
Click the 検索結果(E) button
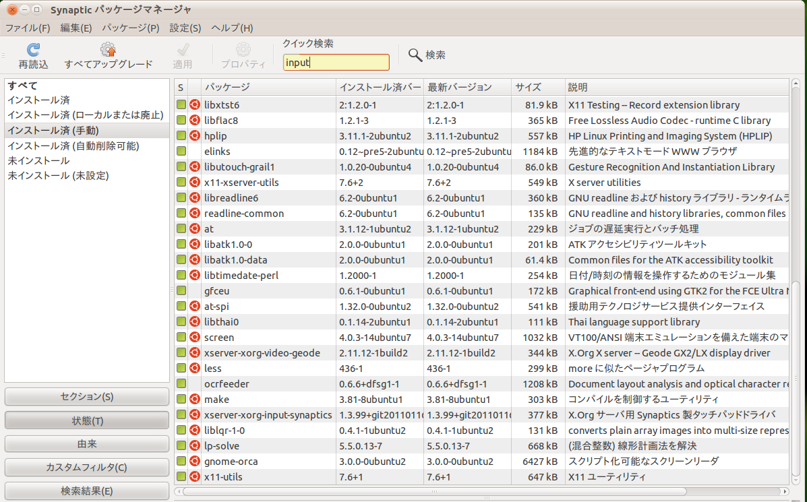87,491
